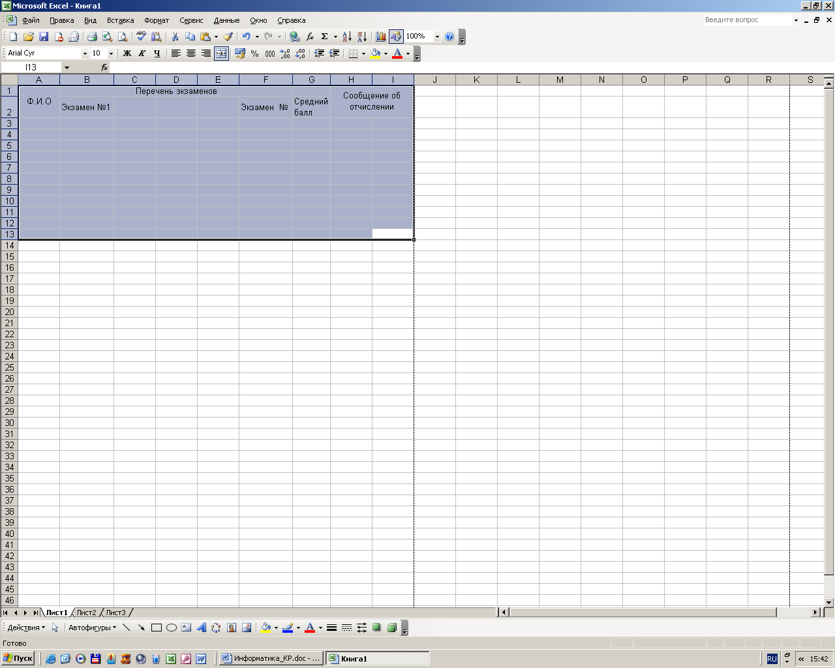Open the Данные menu
This screenshot has height=668, width=835.
pos(226,20)
